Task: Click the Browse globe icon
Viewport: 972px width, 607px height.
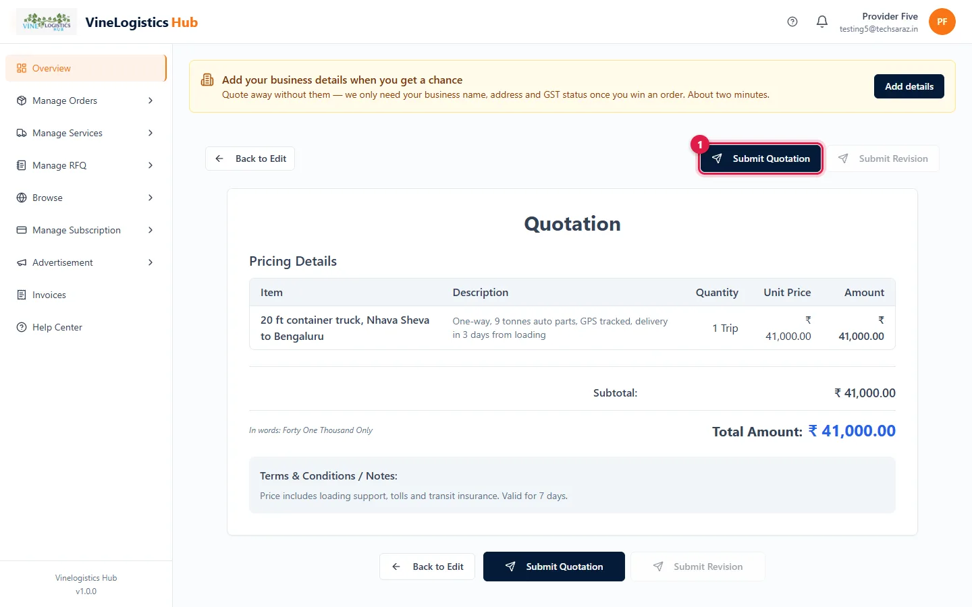Action: click(x=22, y=198)
